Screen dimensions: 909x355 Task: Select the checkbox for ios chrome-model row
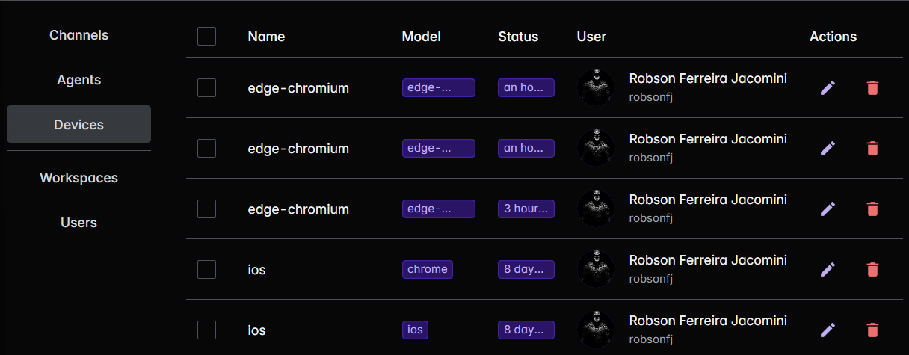(x=206, y=269)
